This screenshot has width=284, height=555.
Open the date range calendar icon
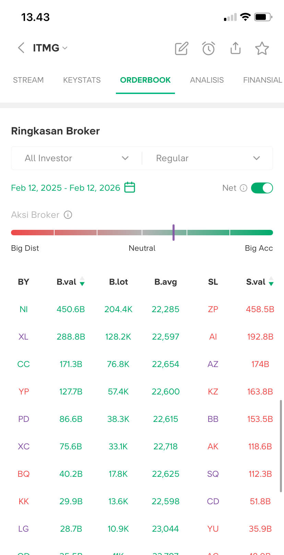point(130,187)
